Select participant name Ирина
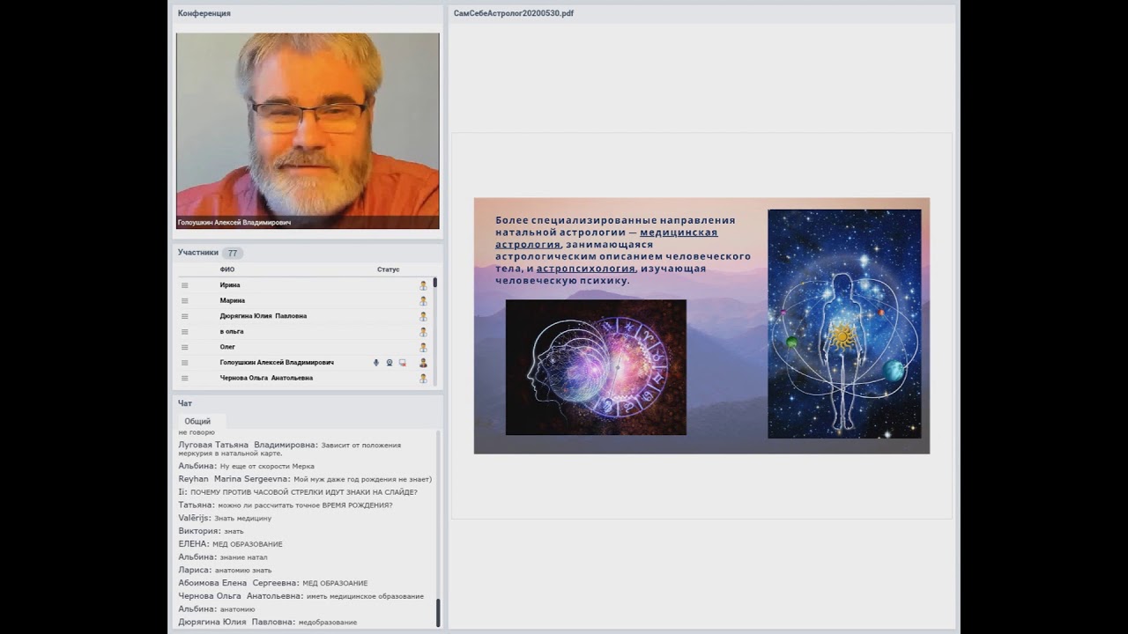Screen dimensions: 1128x634 [x=230, y=285]
